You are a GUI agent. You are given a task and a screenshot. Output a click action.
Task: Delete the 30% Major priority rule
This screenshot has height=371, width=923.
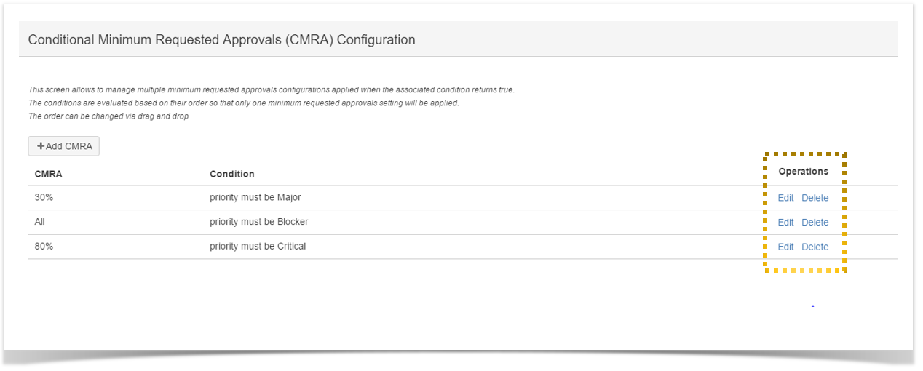pos(815,198)
